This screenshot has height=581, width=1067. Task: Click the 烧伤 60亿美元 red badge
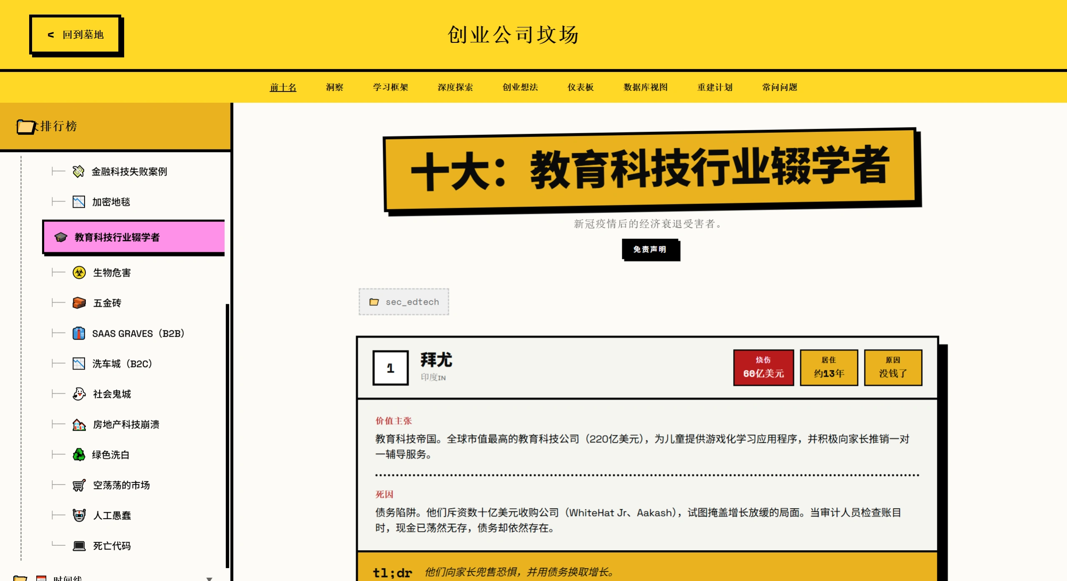(764, 367)
